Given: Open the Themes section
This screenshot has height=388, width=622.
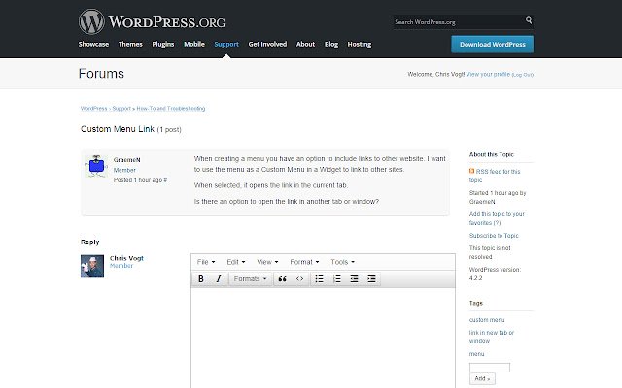Looking at the screenshot, I should pos(130,44).
